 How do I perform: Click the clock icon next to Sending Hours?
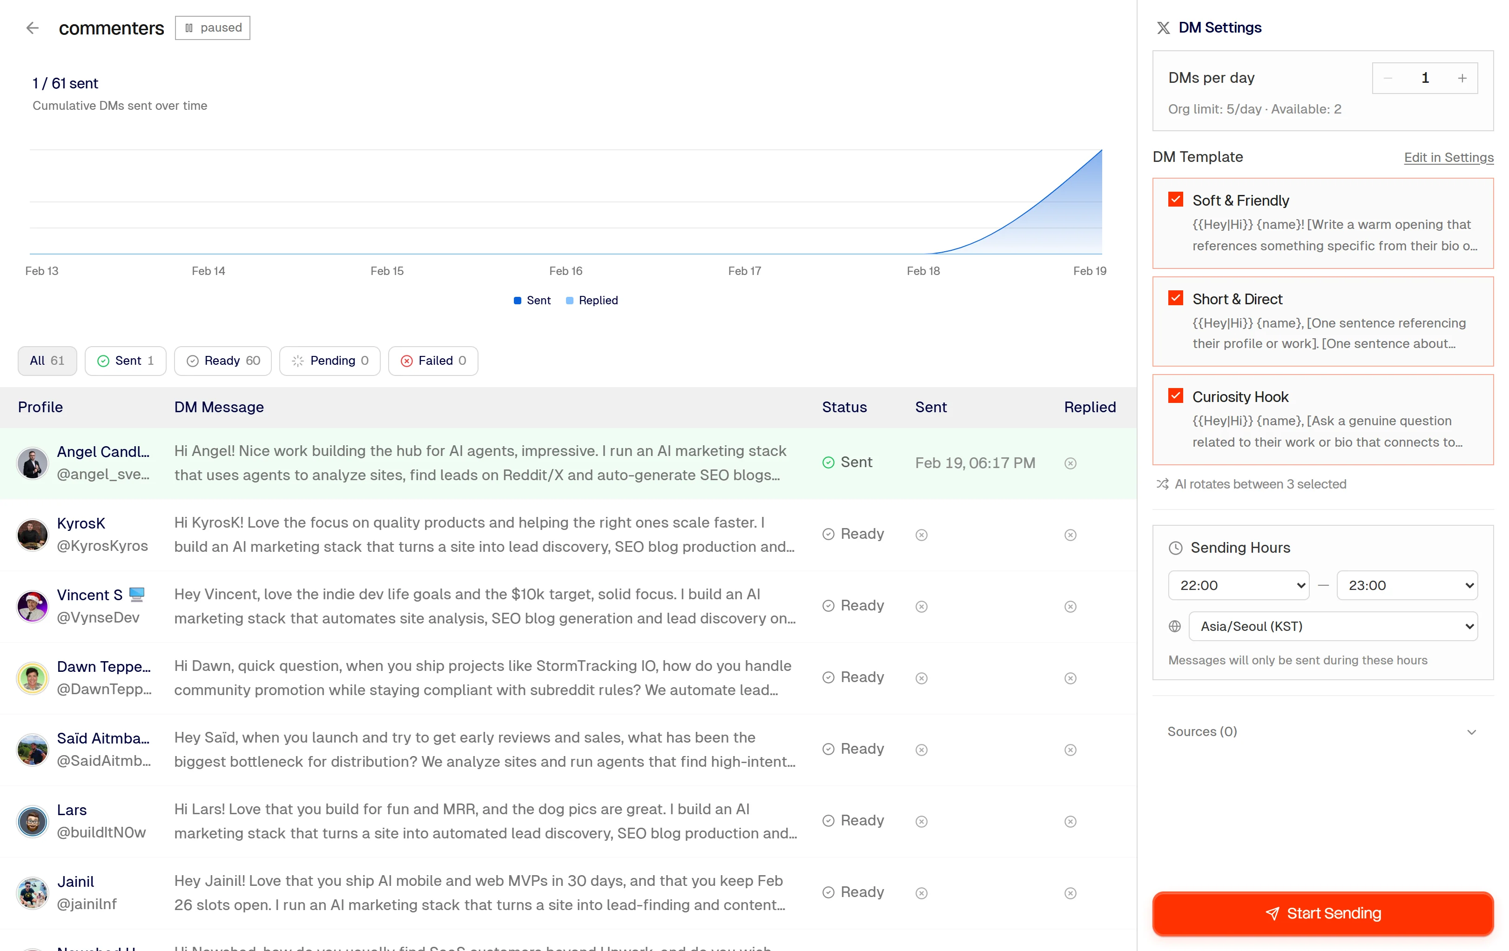(x=1175, y=548)
